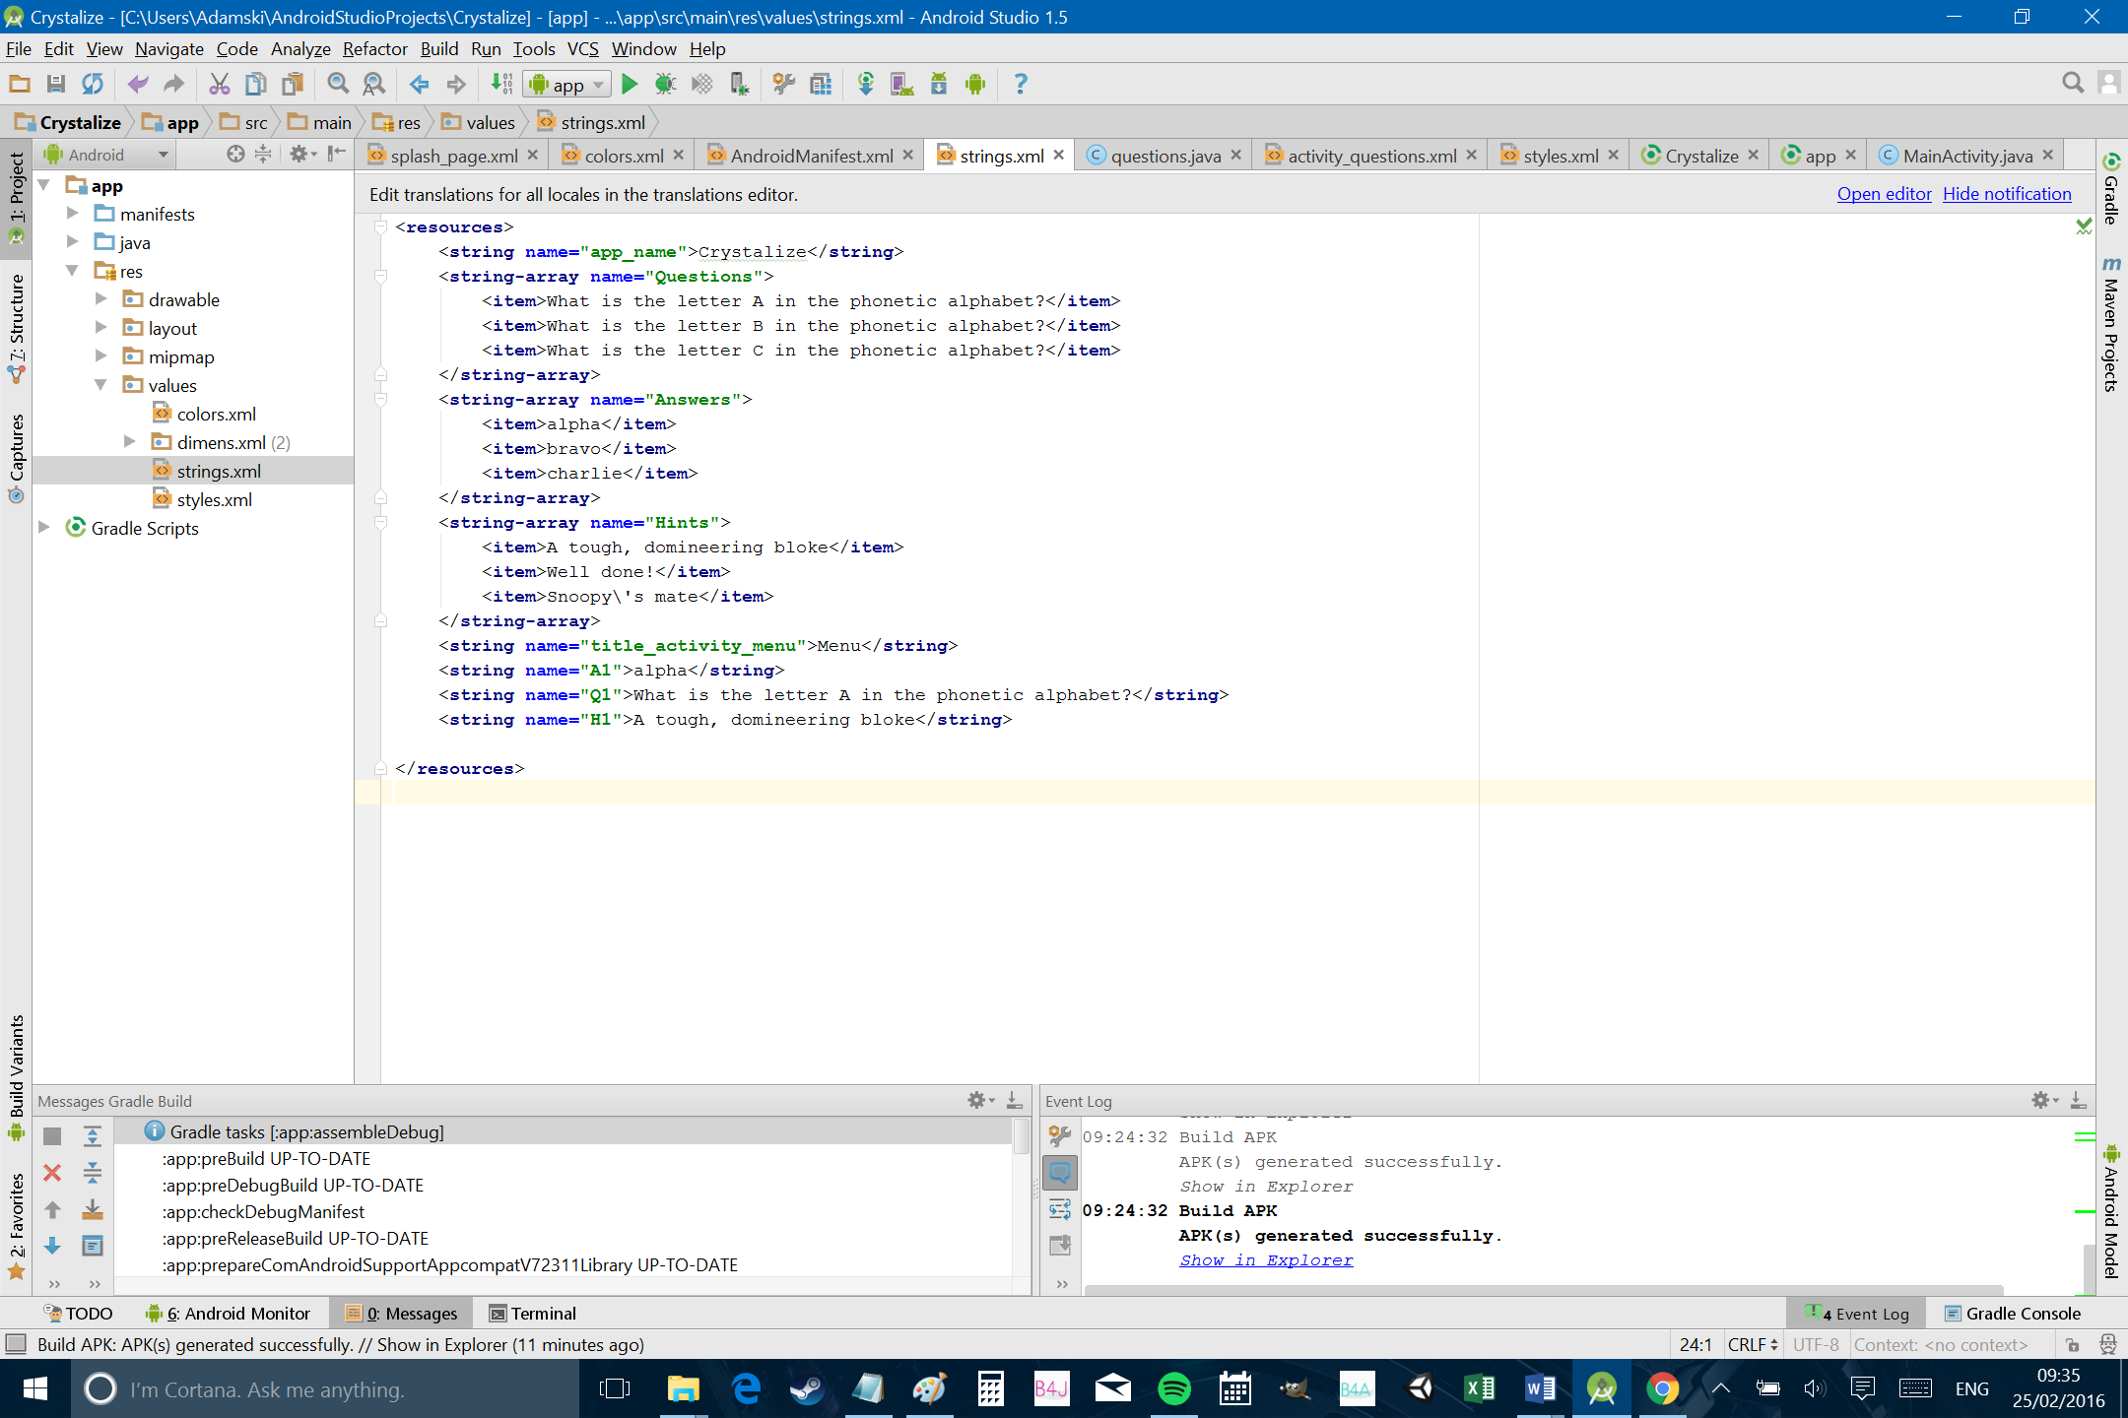This screenshot has width=2128, height=1418.
Task: Toggle Captures side tool window
Action: 17,458
